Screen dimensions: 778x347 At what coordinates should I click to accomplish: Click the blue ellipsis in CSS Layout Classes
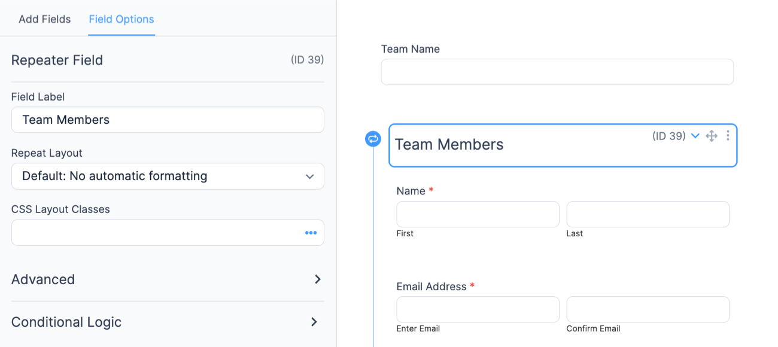311,233
